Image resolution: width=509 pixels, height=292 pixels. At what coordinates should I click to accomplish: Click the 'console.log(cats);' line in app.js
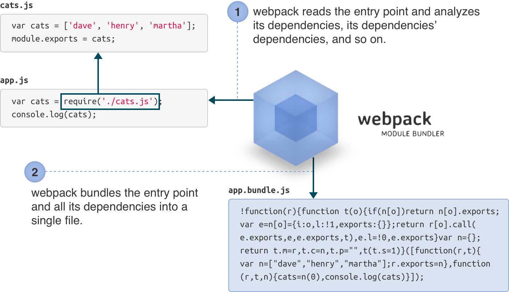[54, 114]
